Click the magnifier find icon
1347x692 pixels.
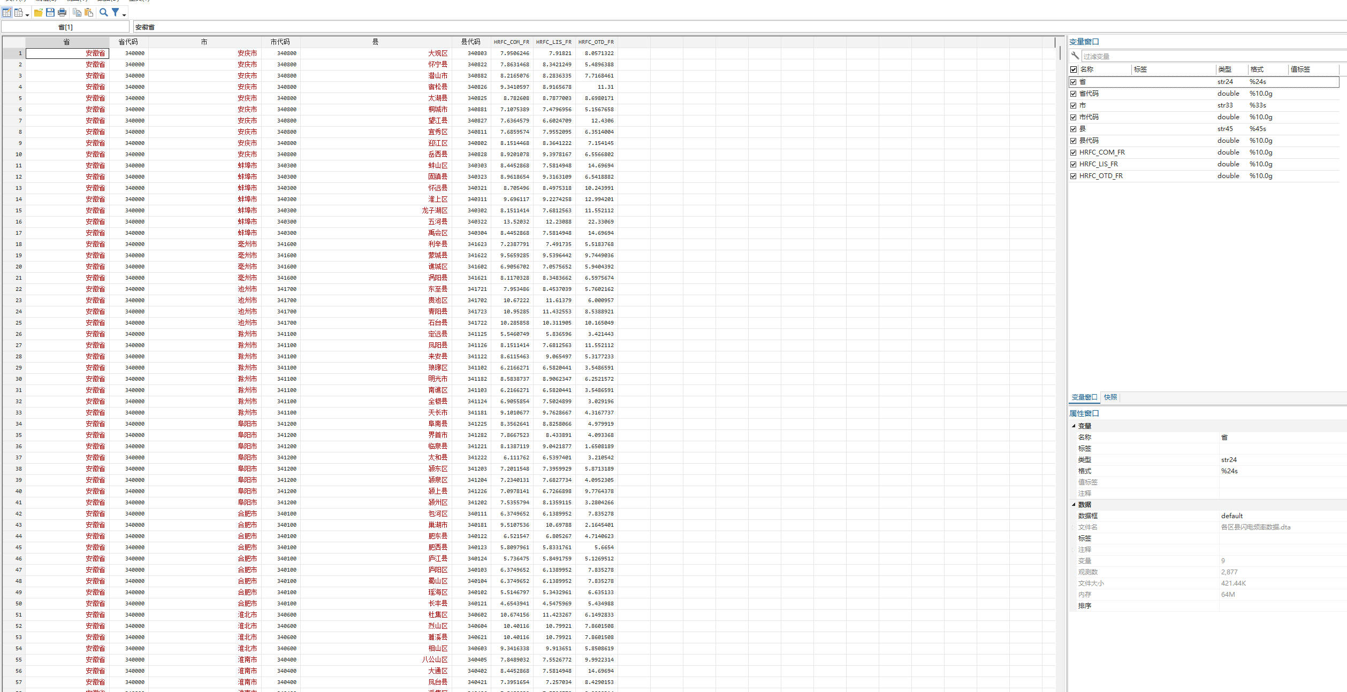pos(104,12)
